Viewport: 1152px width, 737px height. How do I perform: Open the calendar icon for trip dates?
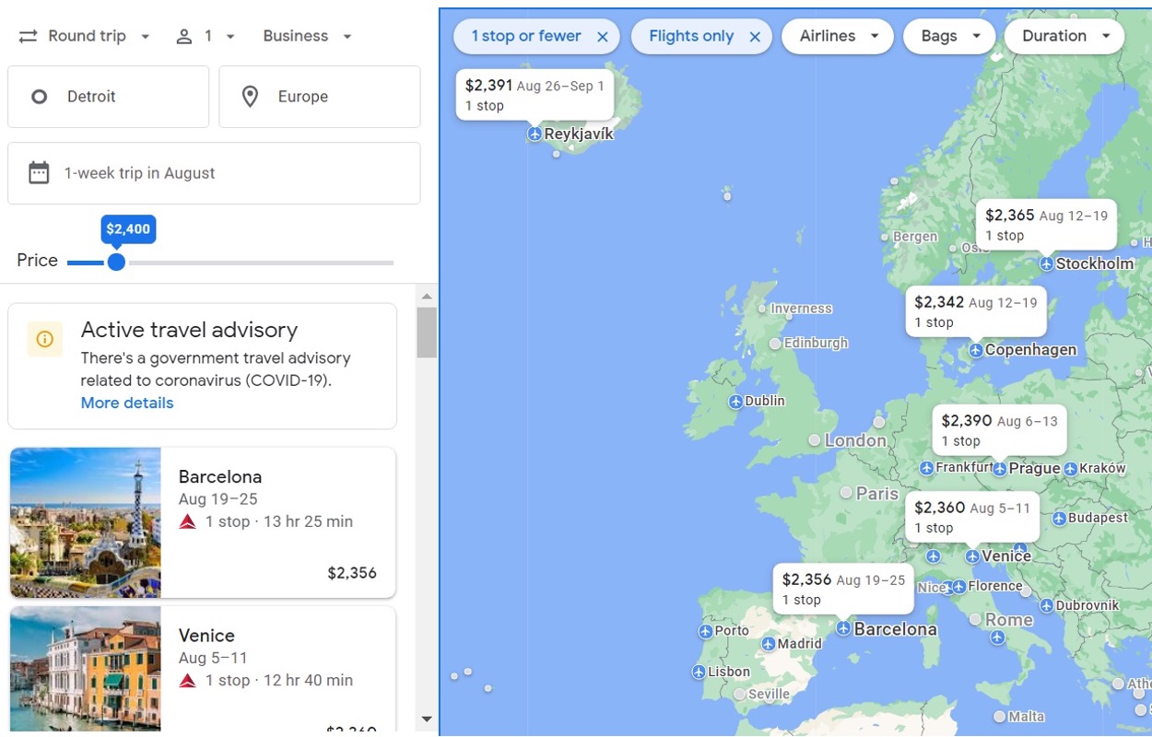(x=39, y=173)
